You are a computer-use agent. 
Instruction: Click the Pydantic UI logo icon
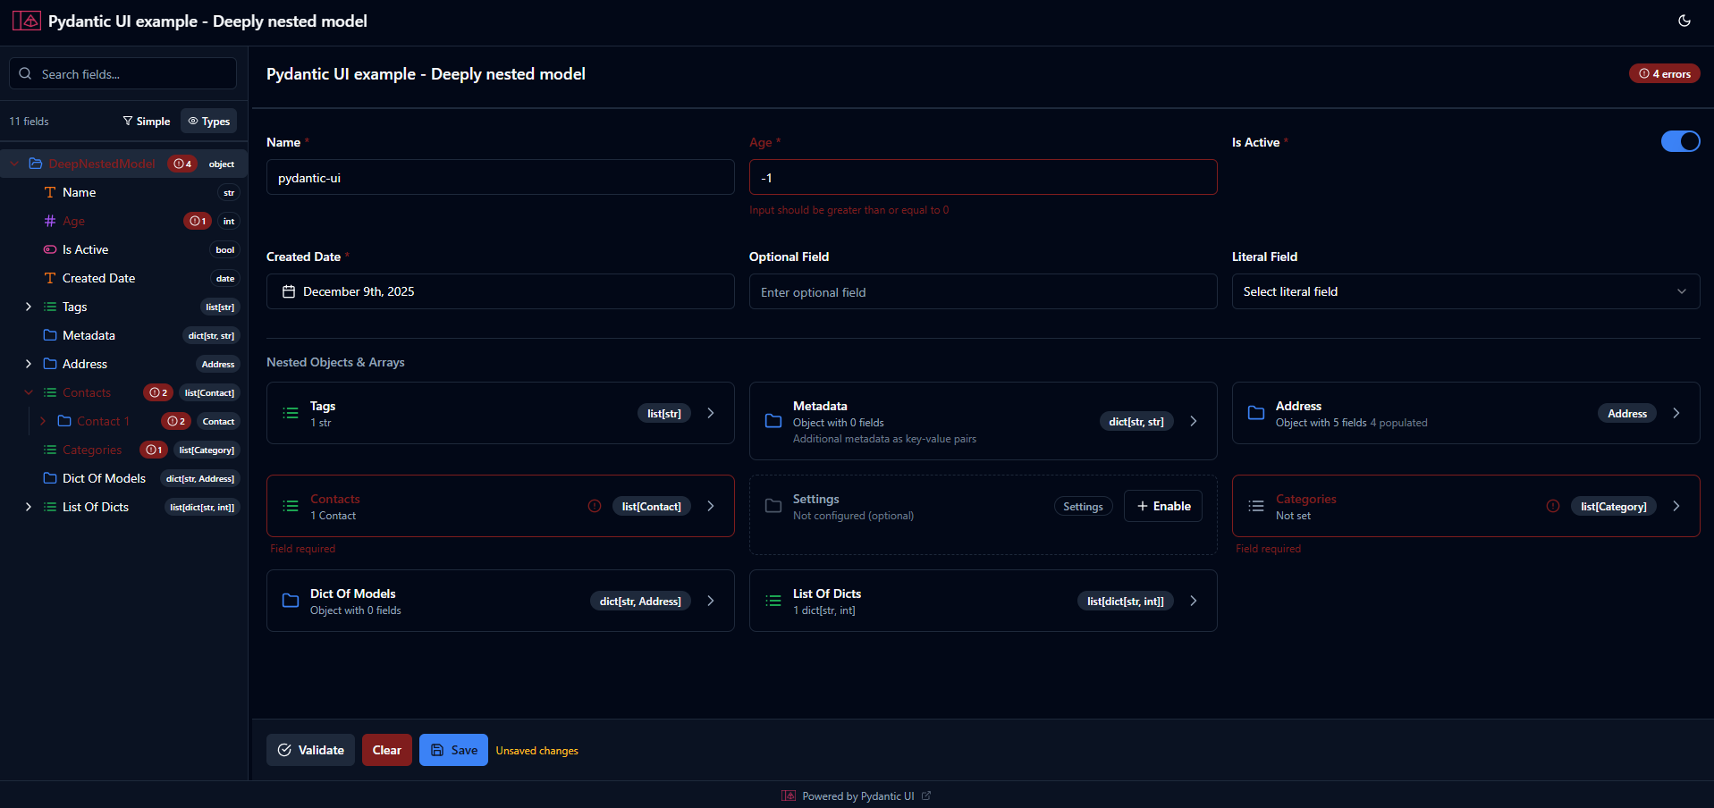[x=27, y=21]
